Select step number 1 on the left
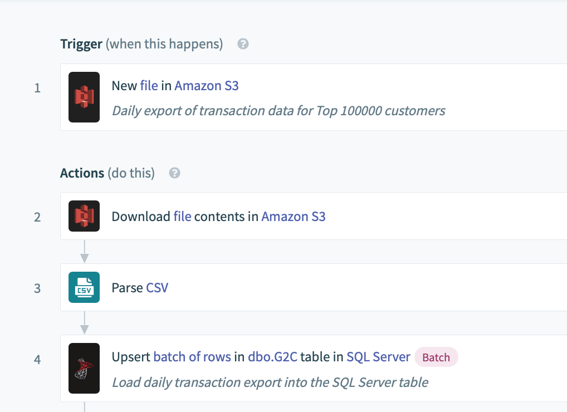Screen dimensions: 567x412 [37, 88]
